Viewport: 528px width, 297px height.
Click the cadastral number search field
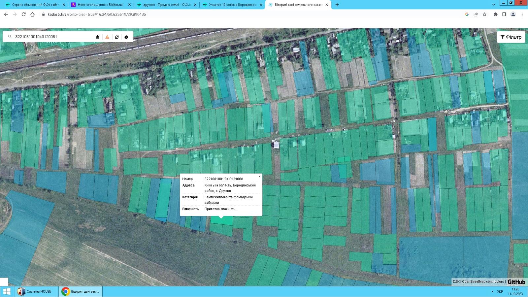53,37
